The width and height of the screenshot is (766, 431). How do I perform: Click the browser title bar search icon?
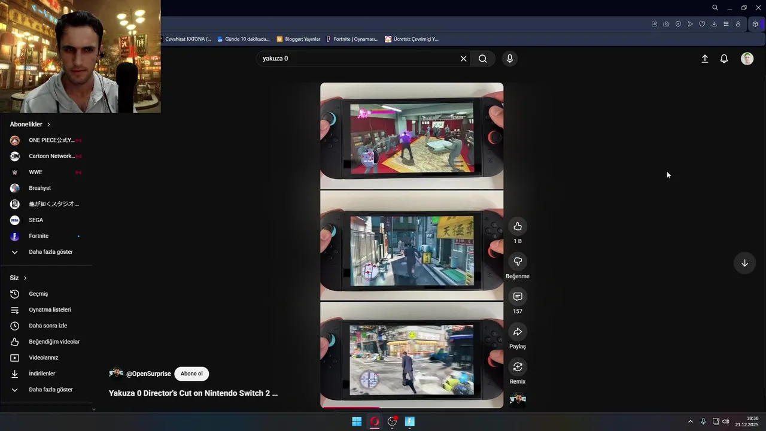tap(715, 8)
